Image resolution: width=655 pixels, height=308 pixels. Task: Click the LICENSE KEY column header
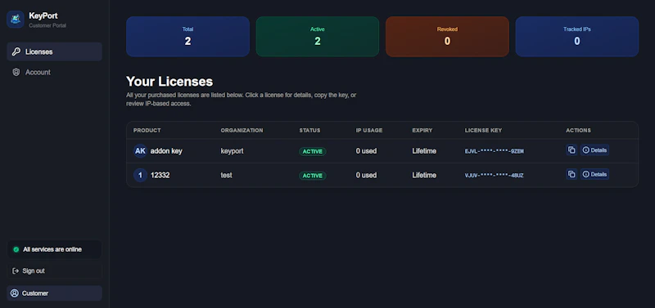[483, 131]
